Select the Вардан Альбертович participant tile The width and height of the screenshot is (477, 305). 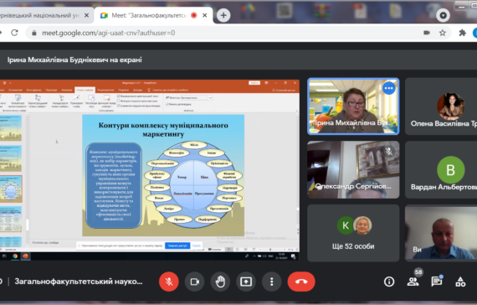click(x=441, y=169)
